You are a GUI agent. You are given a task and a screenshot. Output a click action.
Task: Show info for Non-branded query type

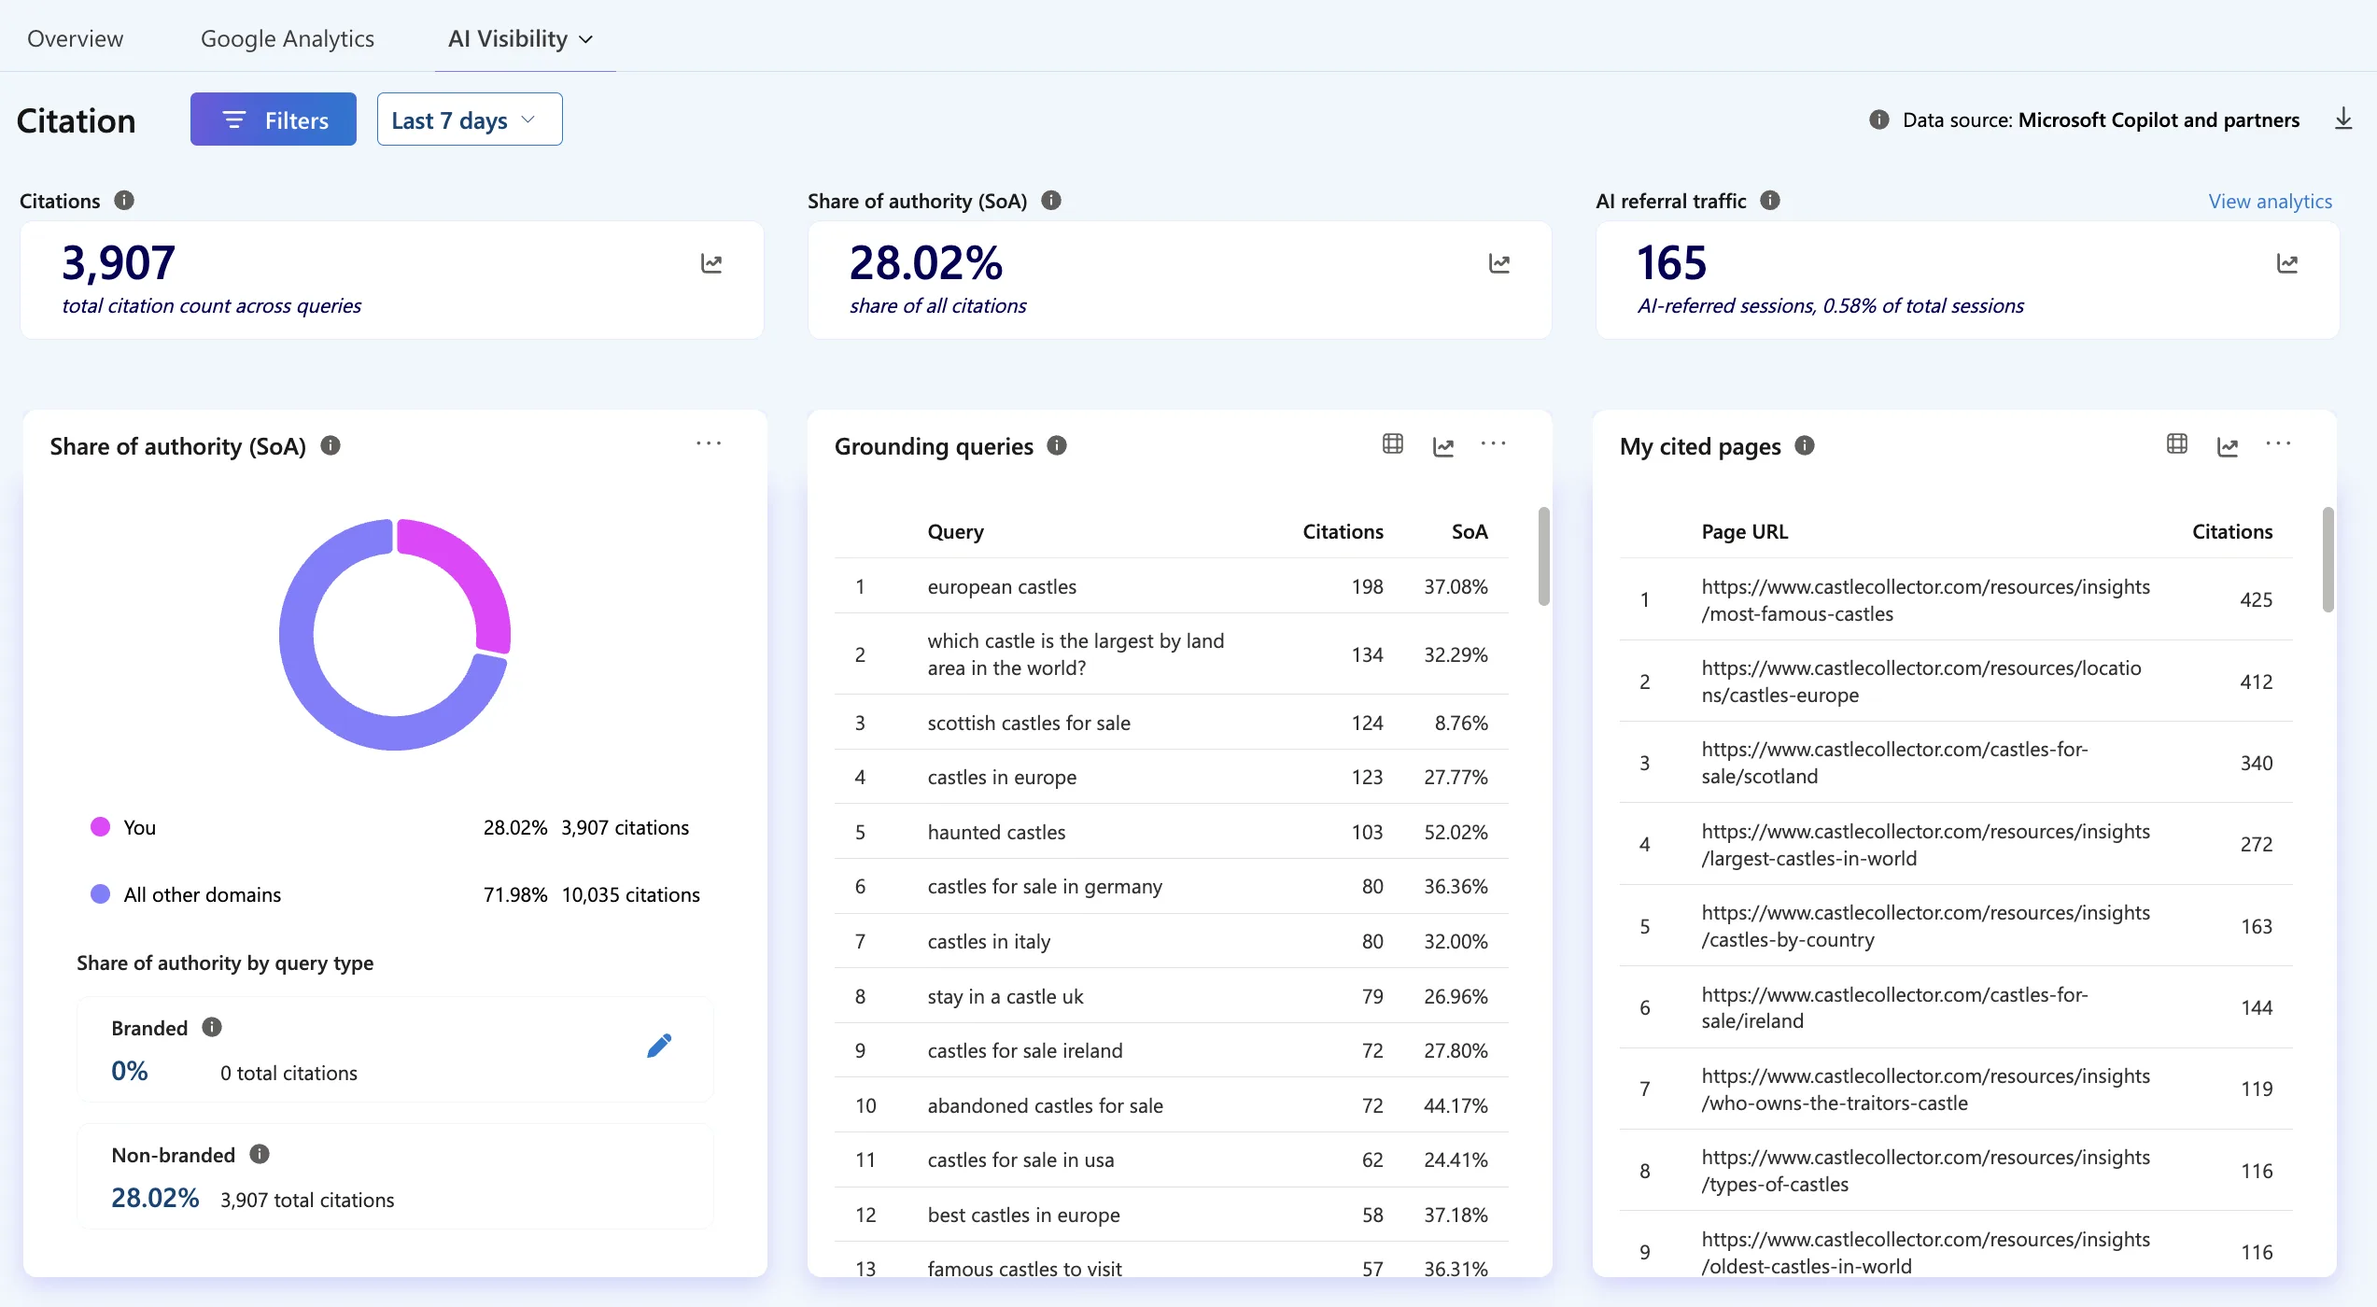coord(260,1154)
